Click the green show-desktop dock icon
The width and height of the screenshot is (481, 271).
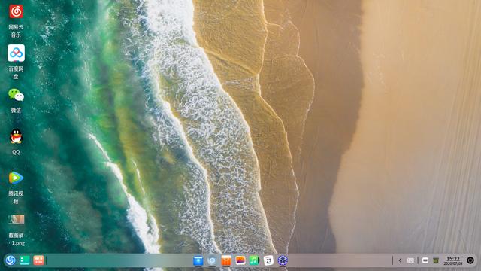pos(25,260)
